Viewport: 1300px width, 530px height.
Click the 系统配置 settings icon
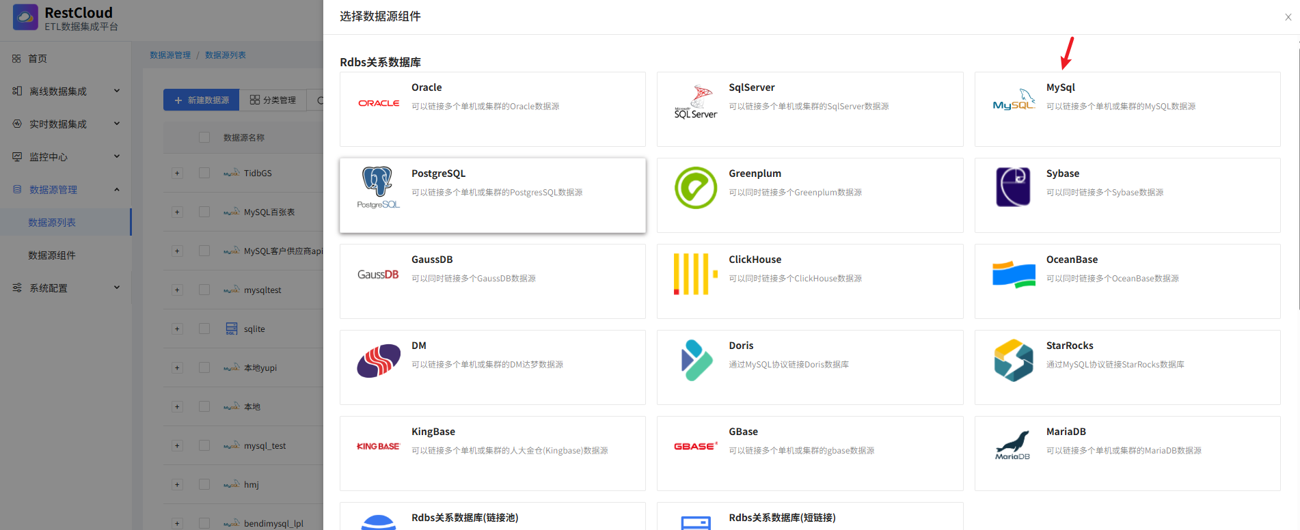[17, 288]
